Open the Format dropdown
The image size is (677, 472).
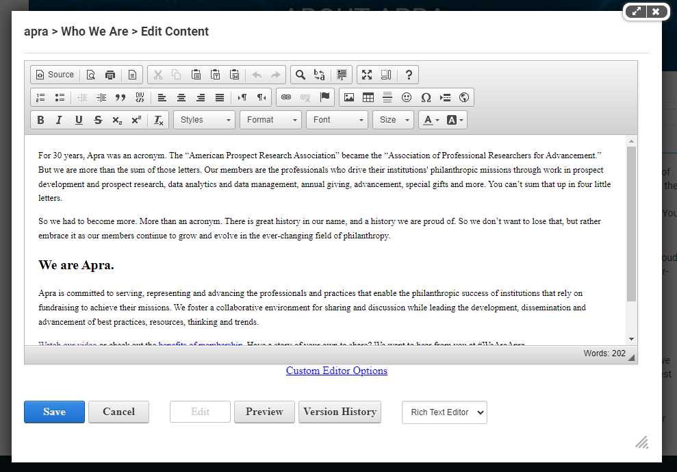(x=270, y=120)
